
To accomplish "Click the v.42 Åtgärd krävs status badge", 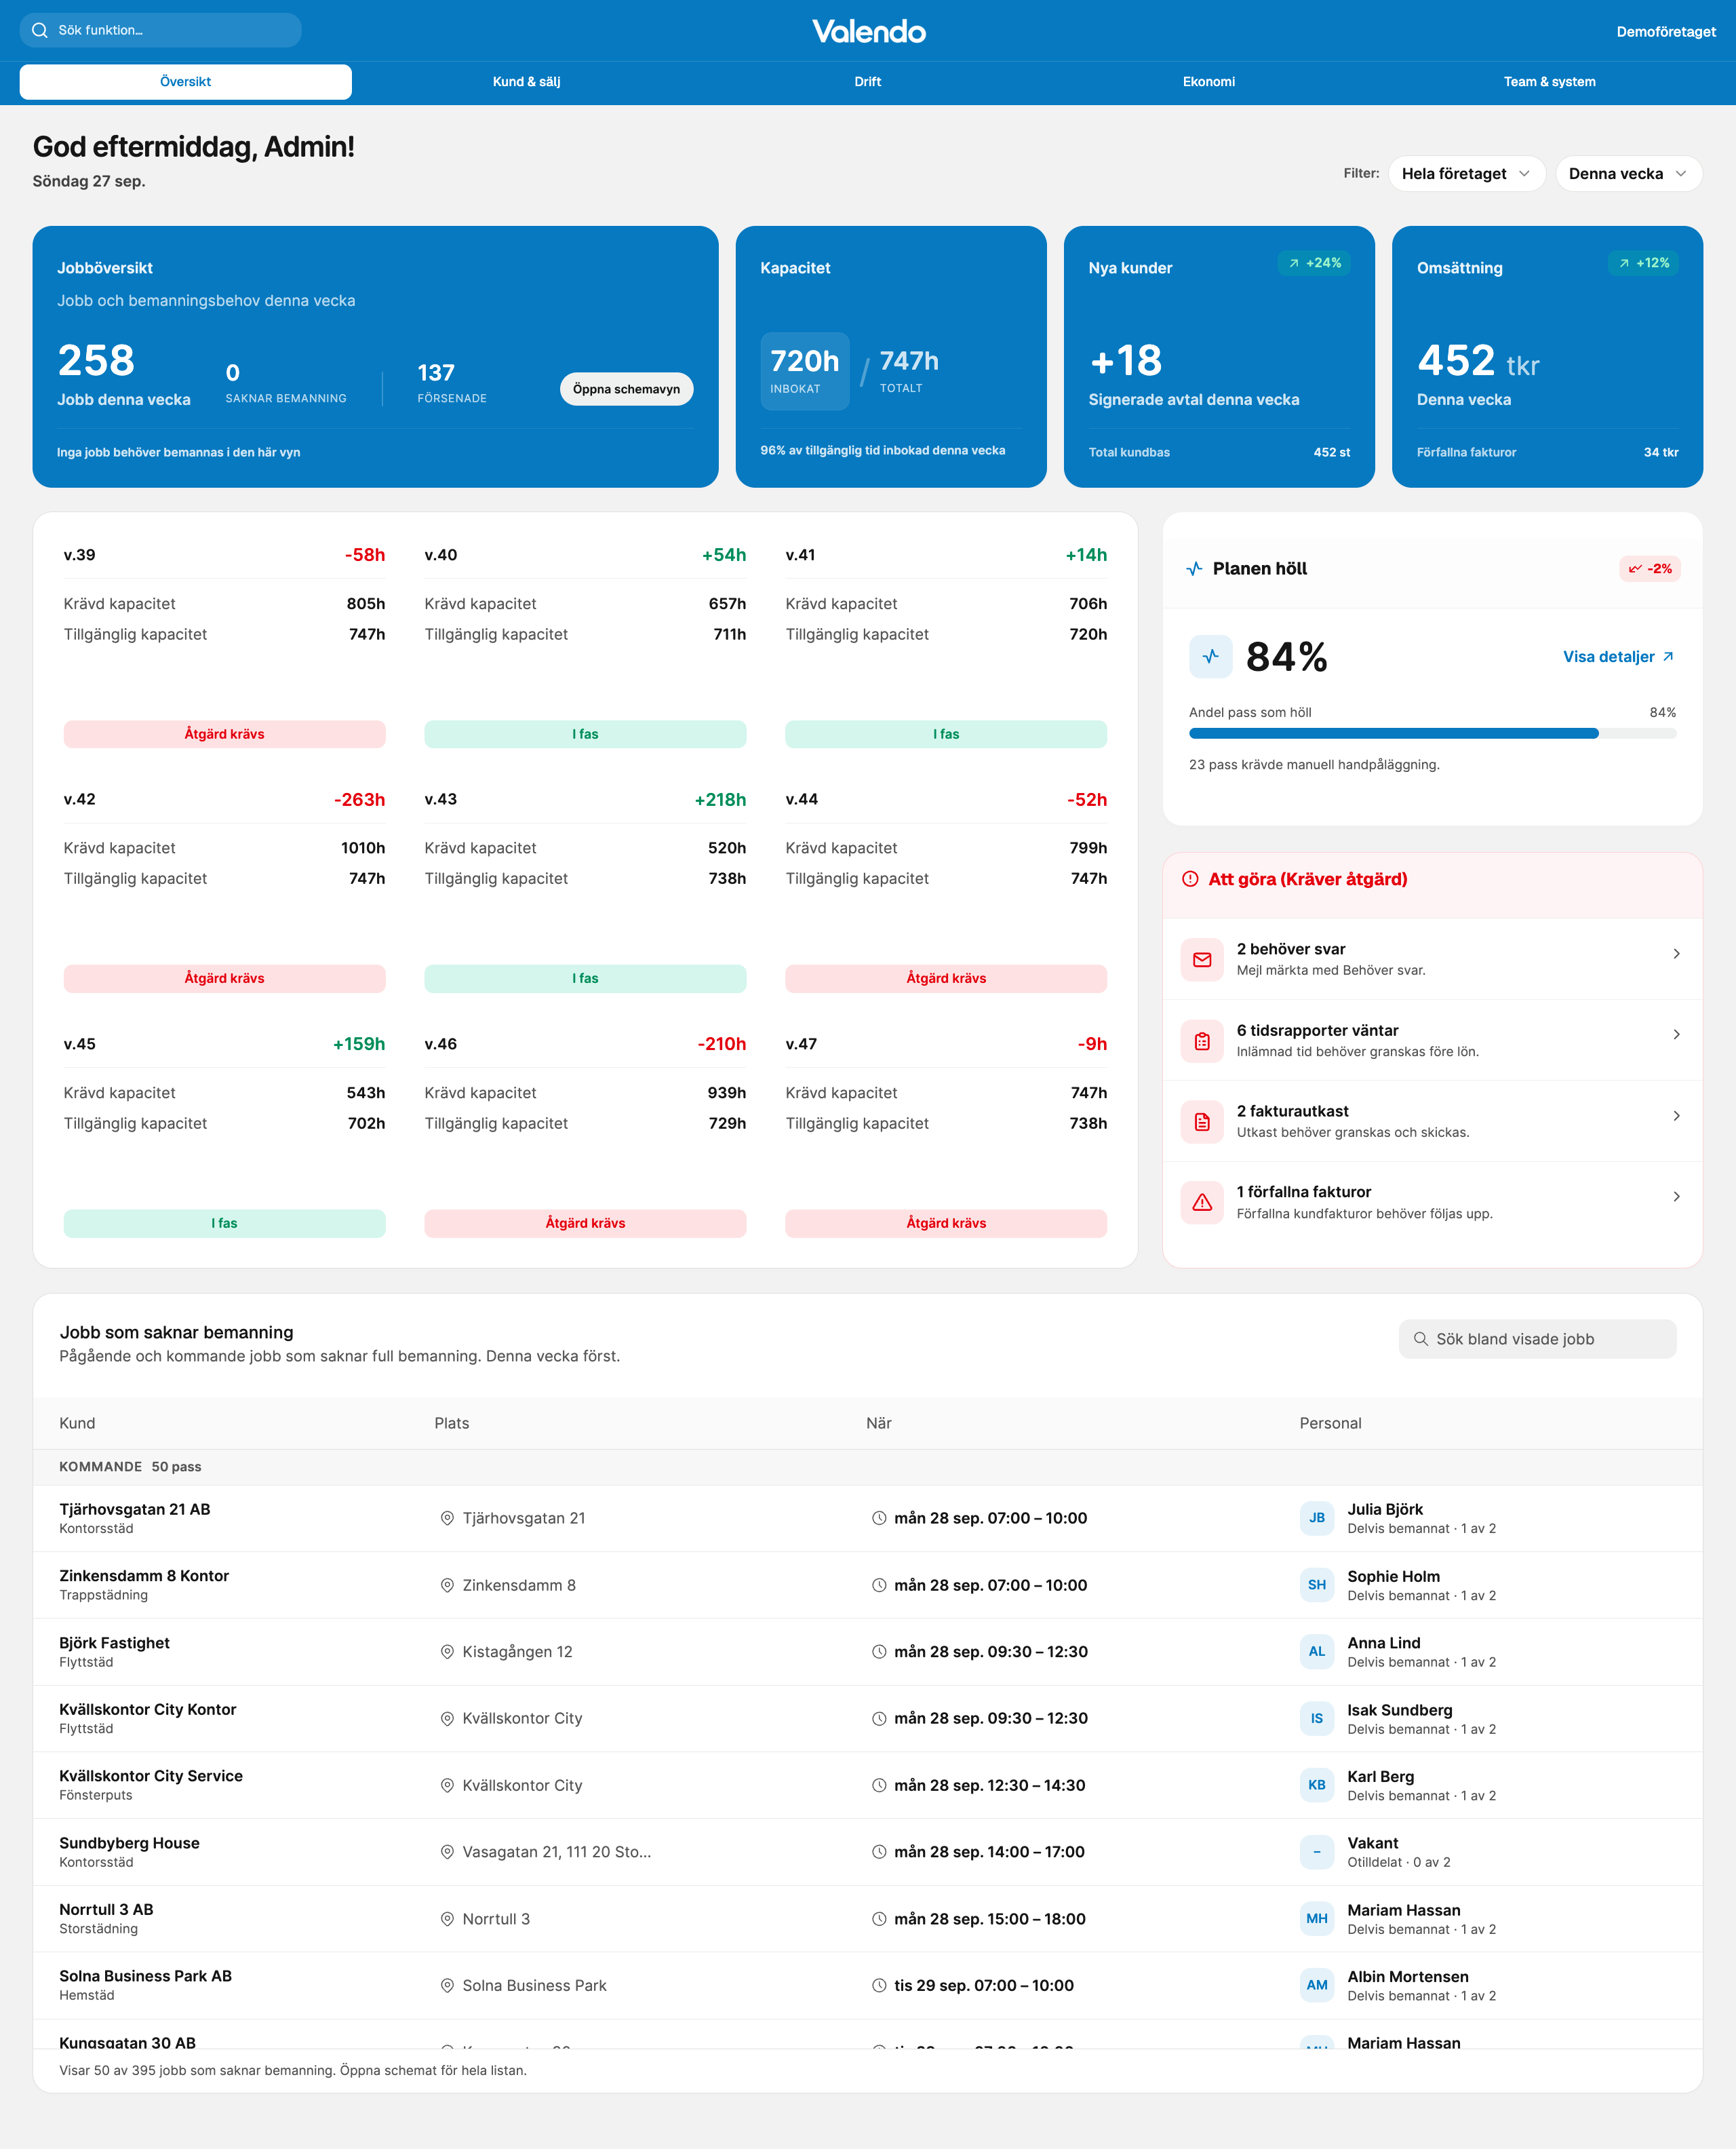I will 224,978.
